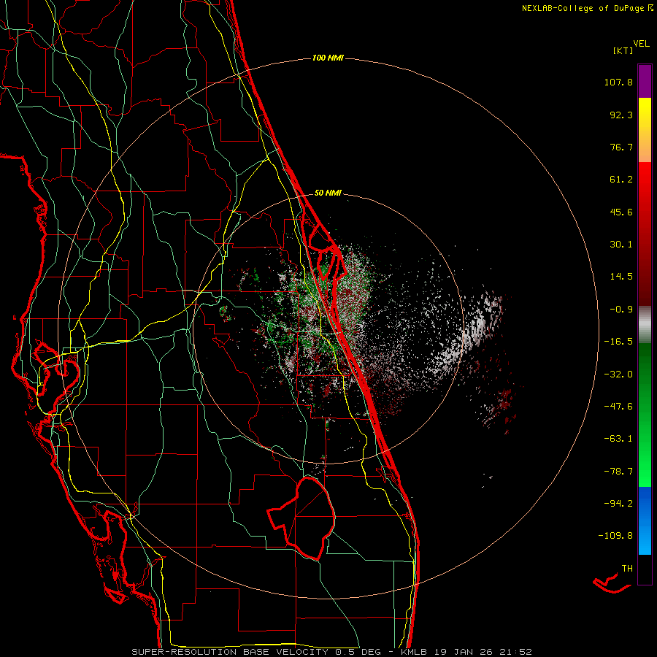The height and width of the screenshot is (657, 657).
Task: Pick the purple segment of the velocity color bar
Action: (x=645, y=82)
